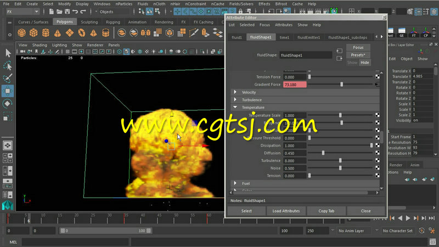Click the output connection icon beside fluidShape

coord(339,58)
